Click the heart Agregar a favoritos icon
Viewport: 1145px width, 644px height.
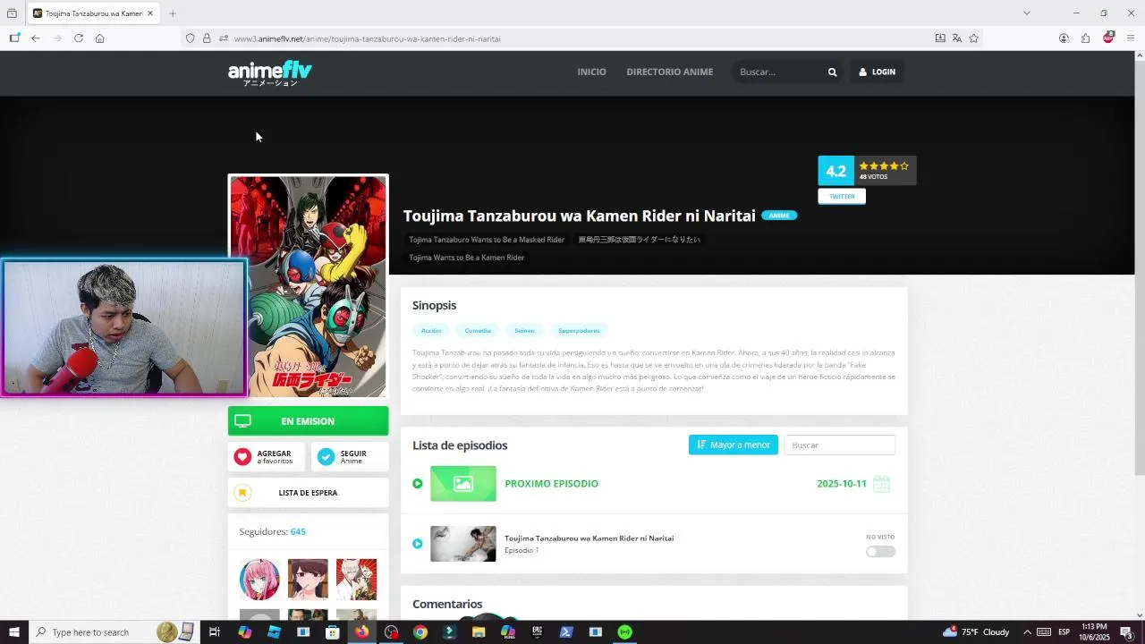click(242, 457)
